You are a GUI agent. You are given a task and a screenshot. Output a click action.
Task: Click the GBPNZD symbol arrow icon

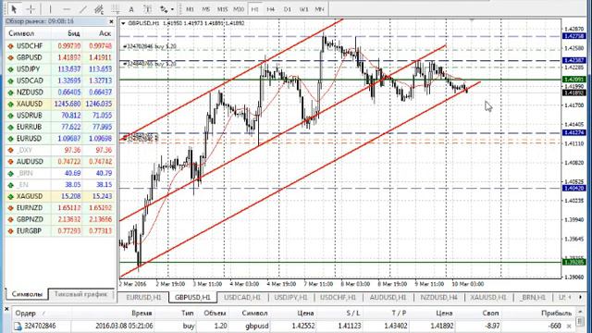(10, 219)
